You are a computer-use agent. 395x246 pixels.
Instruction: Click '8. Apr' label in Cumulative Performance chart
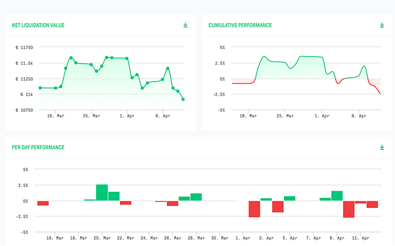pos(359,116)
